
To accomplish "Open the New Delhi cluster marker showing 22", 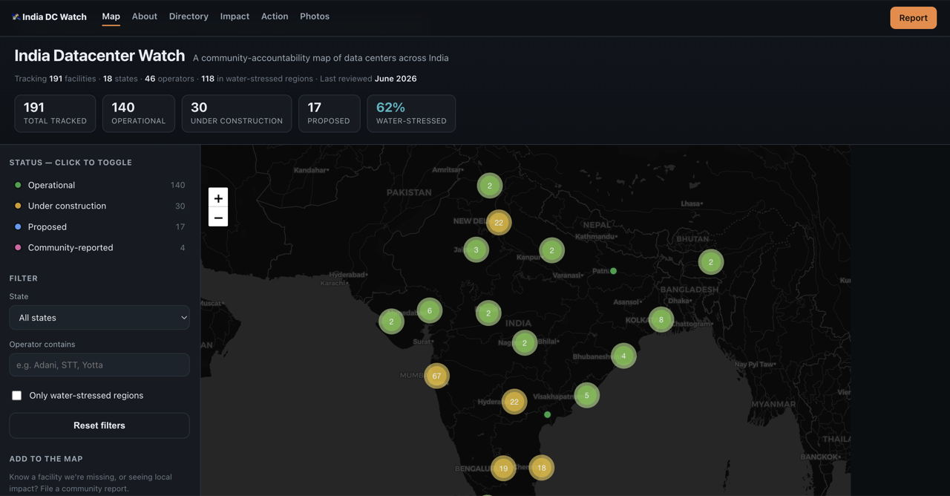I will click(x=499, y=222).
